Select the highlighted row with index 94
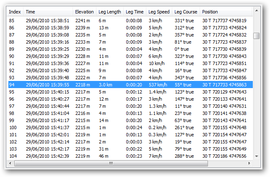Image resolution: width=270 pixels, height=177 pixels. click(126, 85)
